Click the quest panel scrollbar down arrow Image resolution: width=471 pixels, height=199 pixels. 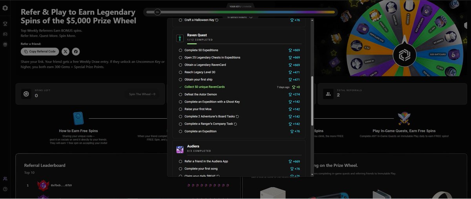312,174
